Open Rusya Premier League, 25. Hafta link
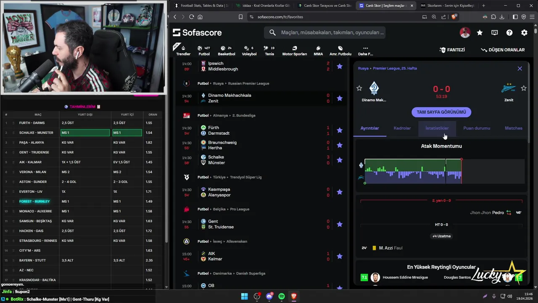Screen dimensions: 538x303 [x=388, y=68]
